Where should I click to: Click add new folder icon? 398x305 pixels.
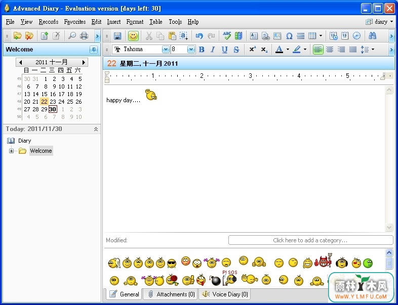click(17, 36)
